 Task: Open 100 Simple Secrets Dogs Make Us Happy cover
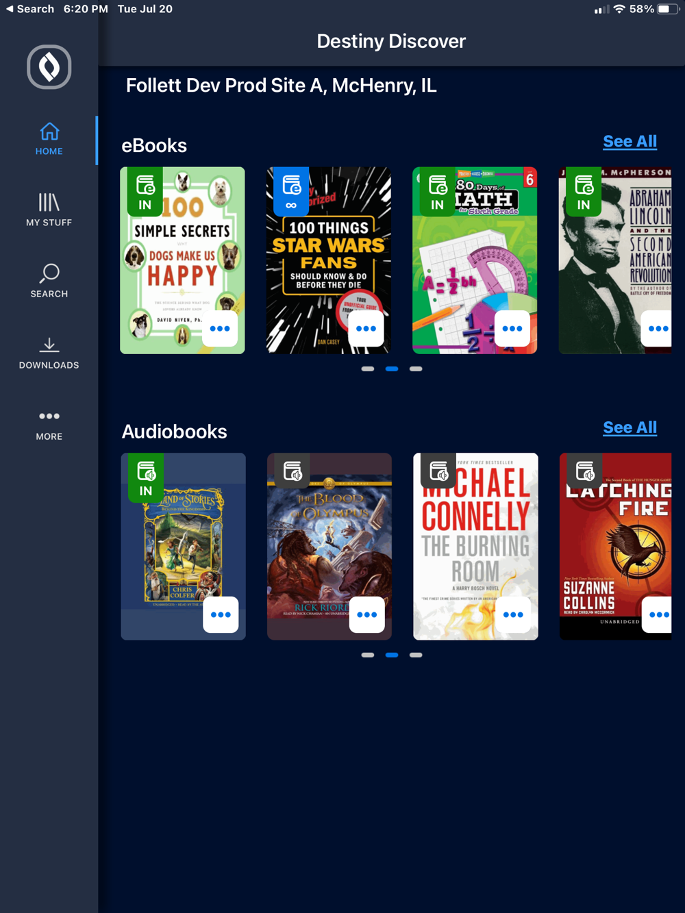pos(182,260)
